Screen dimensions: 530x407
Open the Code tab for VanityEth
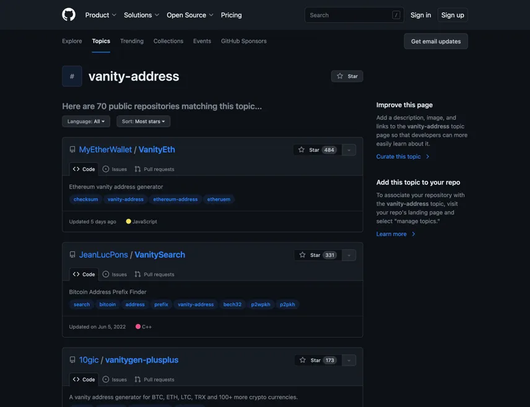click(x=84, y=169)
